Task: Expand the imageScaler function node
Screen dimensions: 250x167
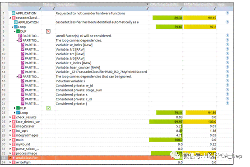Action: point(10,126)
